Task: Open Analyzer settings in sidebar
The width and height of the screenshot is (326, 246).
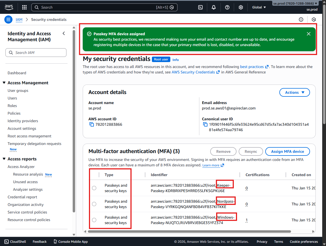Action: pos(28,189)
